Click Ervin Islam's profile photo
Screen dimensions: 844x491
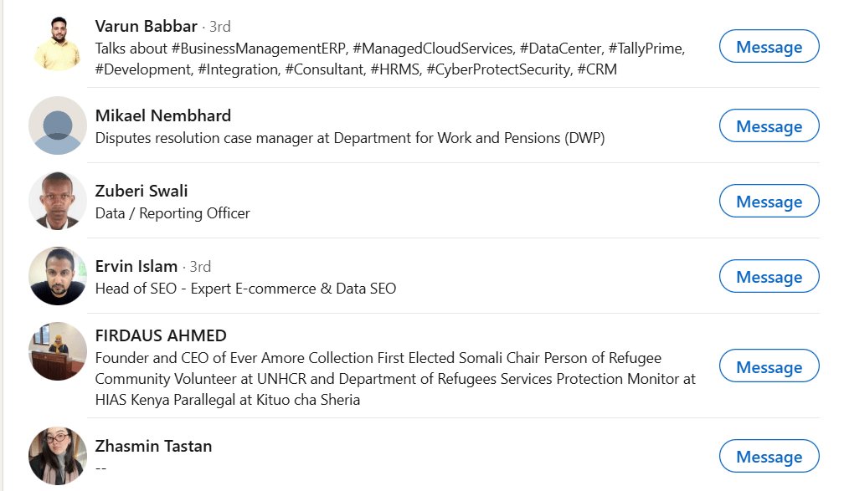pos(58,276)
